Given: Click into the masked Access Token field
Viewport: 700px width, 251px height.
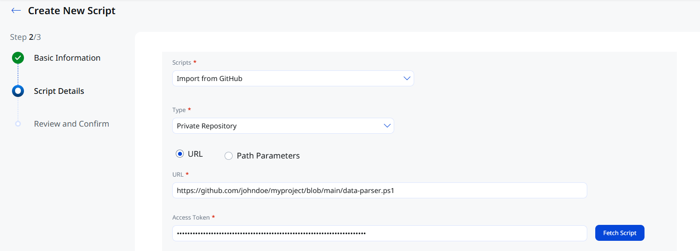Looking at the screenshot, I should (380, 233).
